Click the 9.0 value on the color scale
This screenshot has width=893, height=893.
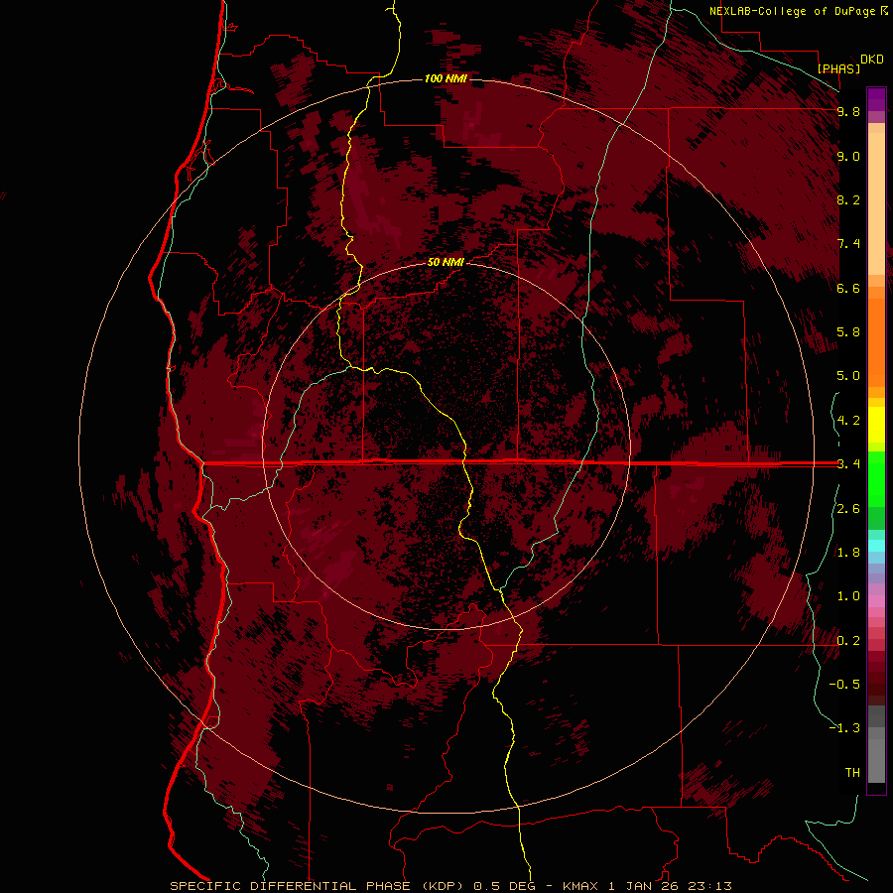pyautogui.click(x=848, y=156)
